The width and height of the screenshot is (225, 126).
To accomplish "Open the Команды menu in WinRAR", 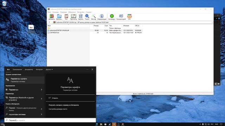I will [x=56, y=12].
